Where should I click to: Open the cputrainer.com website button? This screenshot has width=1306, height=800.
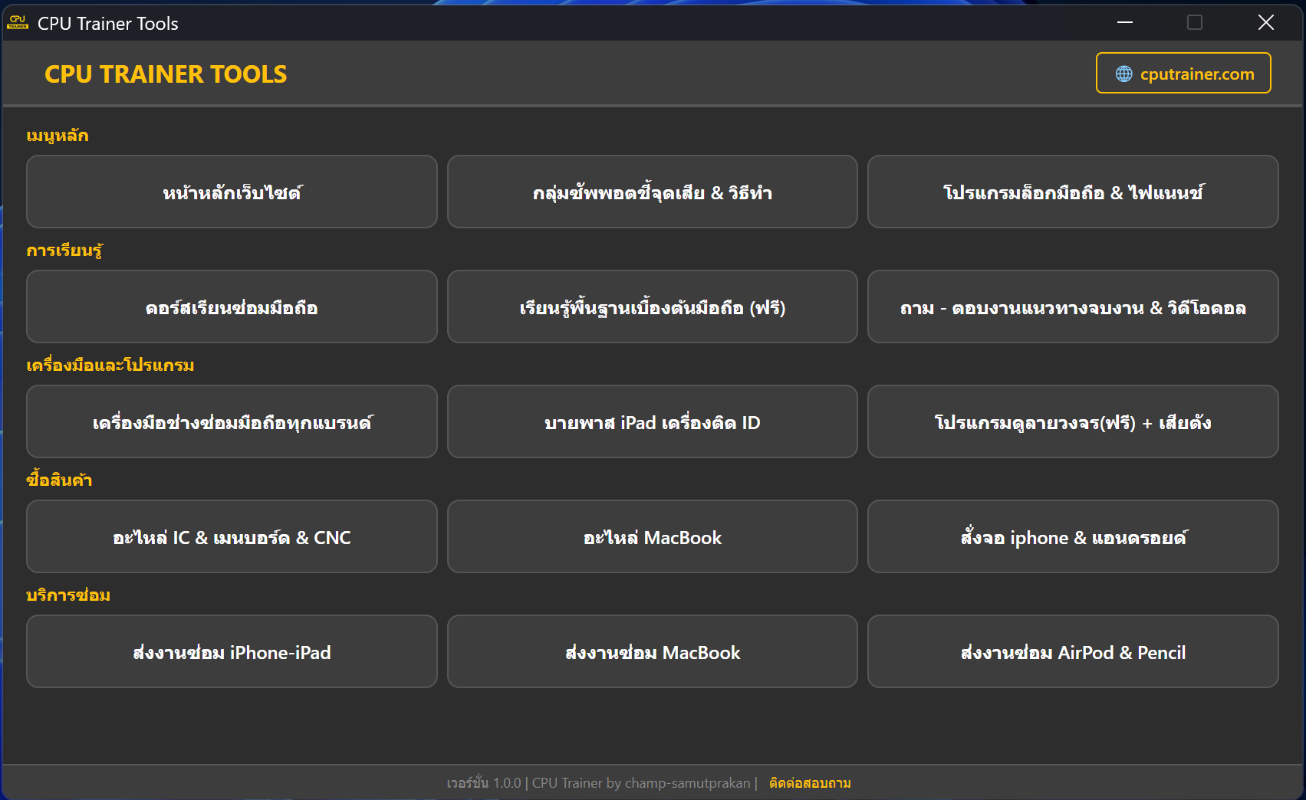tap(1183, 73)
